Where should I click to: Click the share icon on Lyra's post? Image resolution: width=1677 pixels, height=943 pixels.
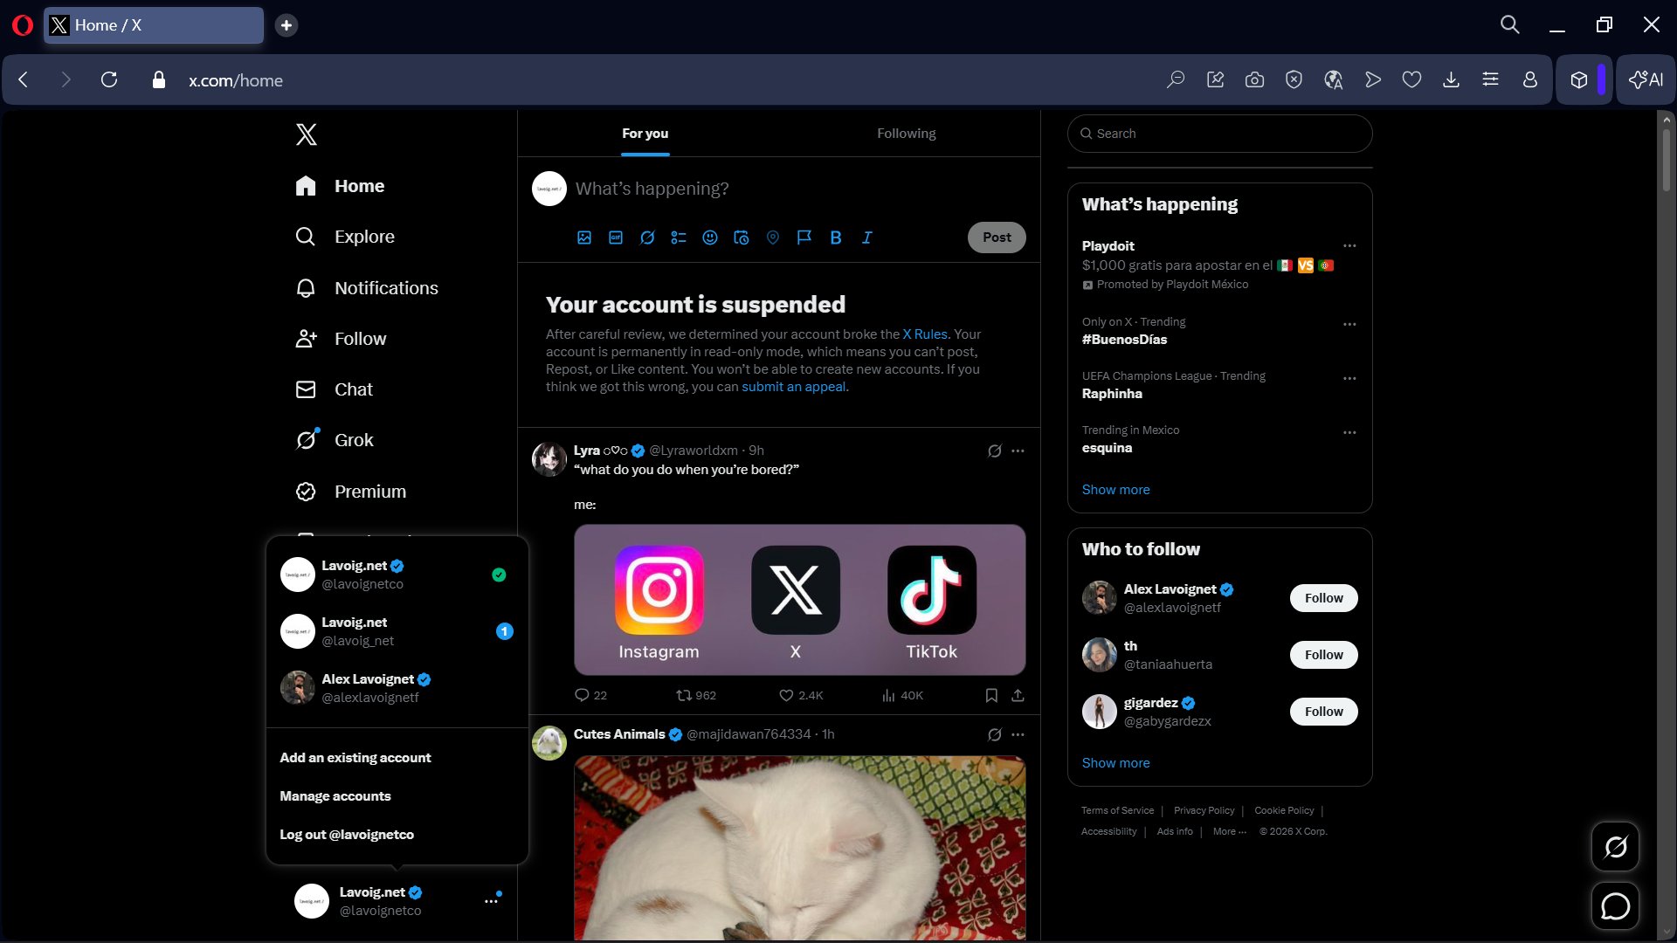(1018, 695)
